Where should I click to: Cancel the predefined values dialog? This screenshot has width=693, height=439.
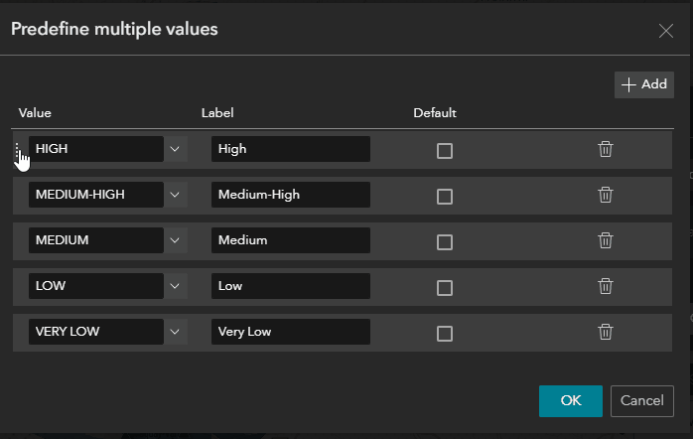641,400
